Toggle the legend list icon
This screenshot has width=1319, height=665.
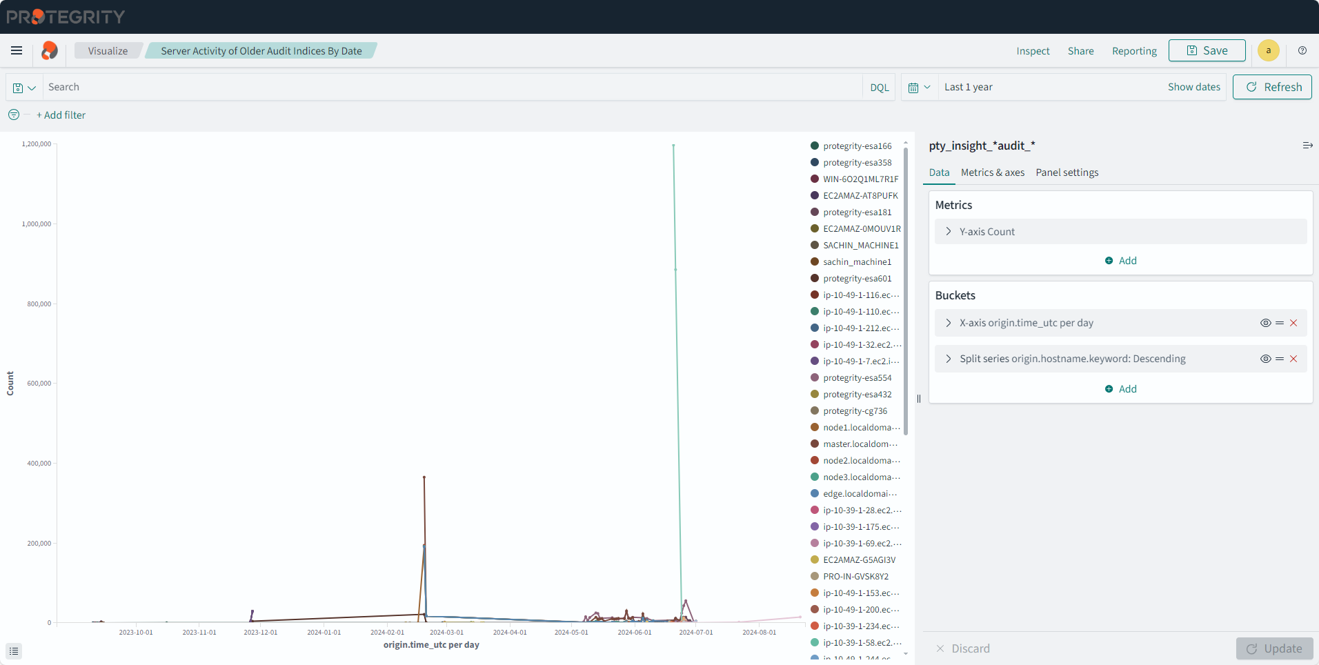point(14,651)
